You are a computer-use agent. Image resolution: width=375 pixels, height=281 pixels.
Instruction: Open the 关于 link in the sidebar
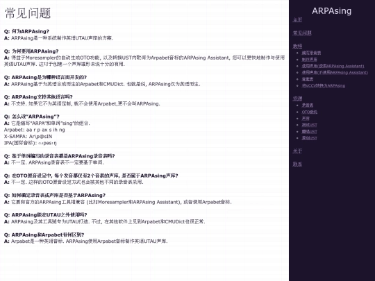coord(297,151)
